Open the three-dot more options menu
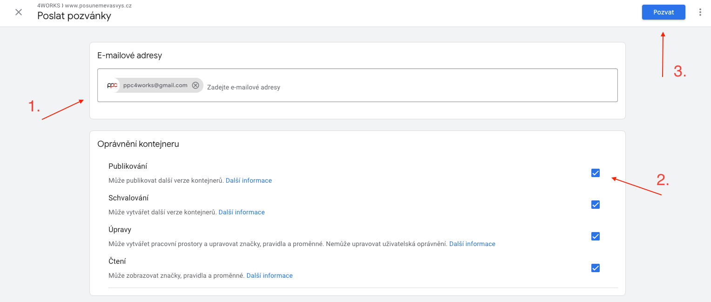Screen dimensions: 711x302 pos(700,12)
